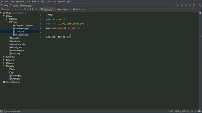Close the index.php editor tab

coord(54,9)
